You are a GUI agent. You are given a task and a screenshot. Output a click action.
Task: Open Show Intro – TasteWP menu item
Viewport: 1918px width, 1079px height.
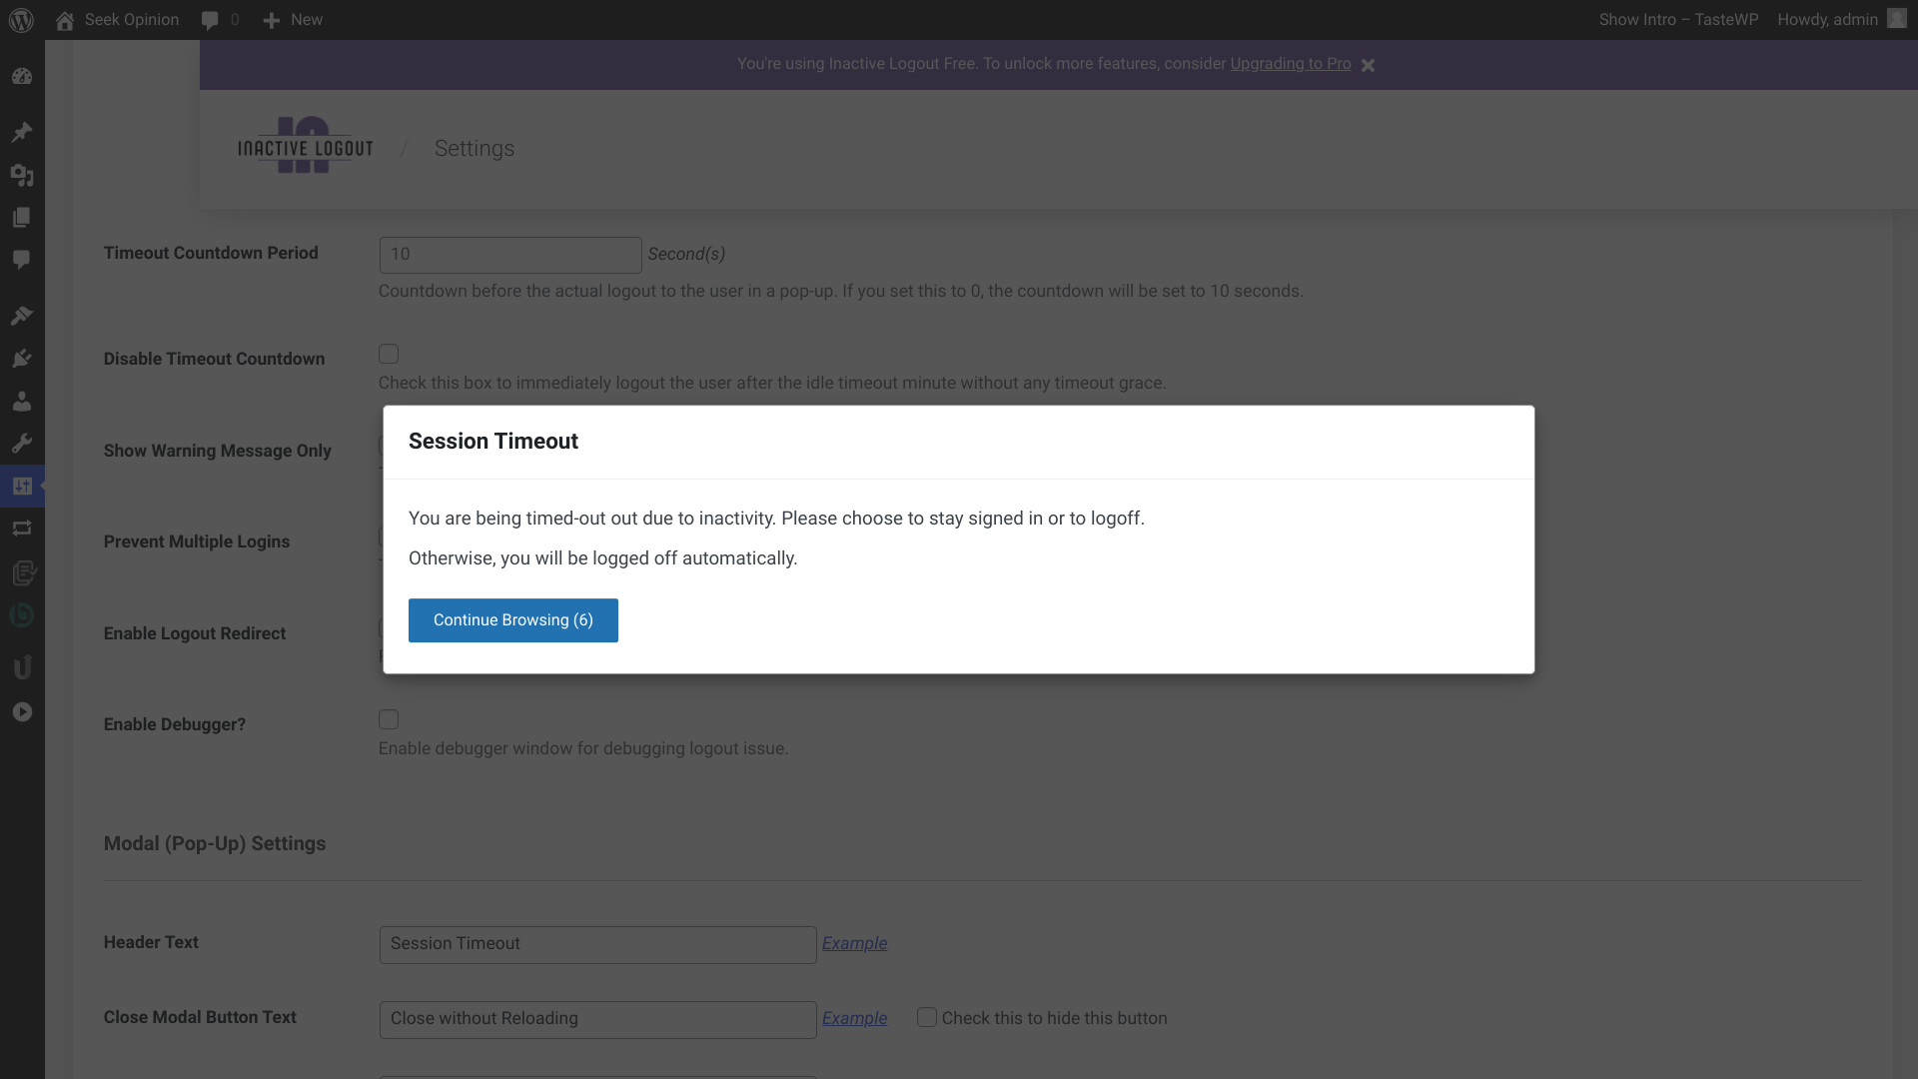[x=1678, y=19]
